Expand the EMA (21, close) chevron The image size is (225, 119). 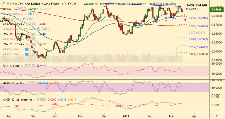pyautogui.click(x=23, y=44)
